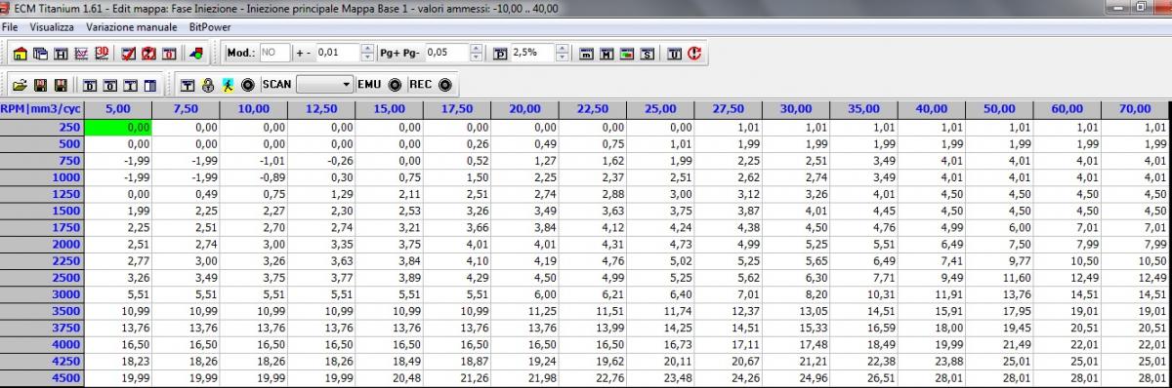Select cell 9,77 in row 2250
Viewport: 1172px width, 388px height.
click(x=999, y=260)
